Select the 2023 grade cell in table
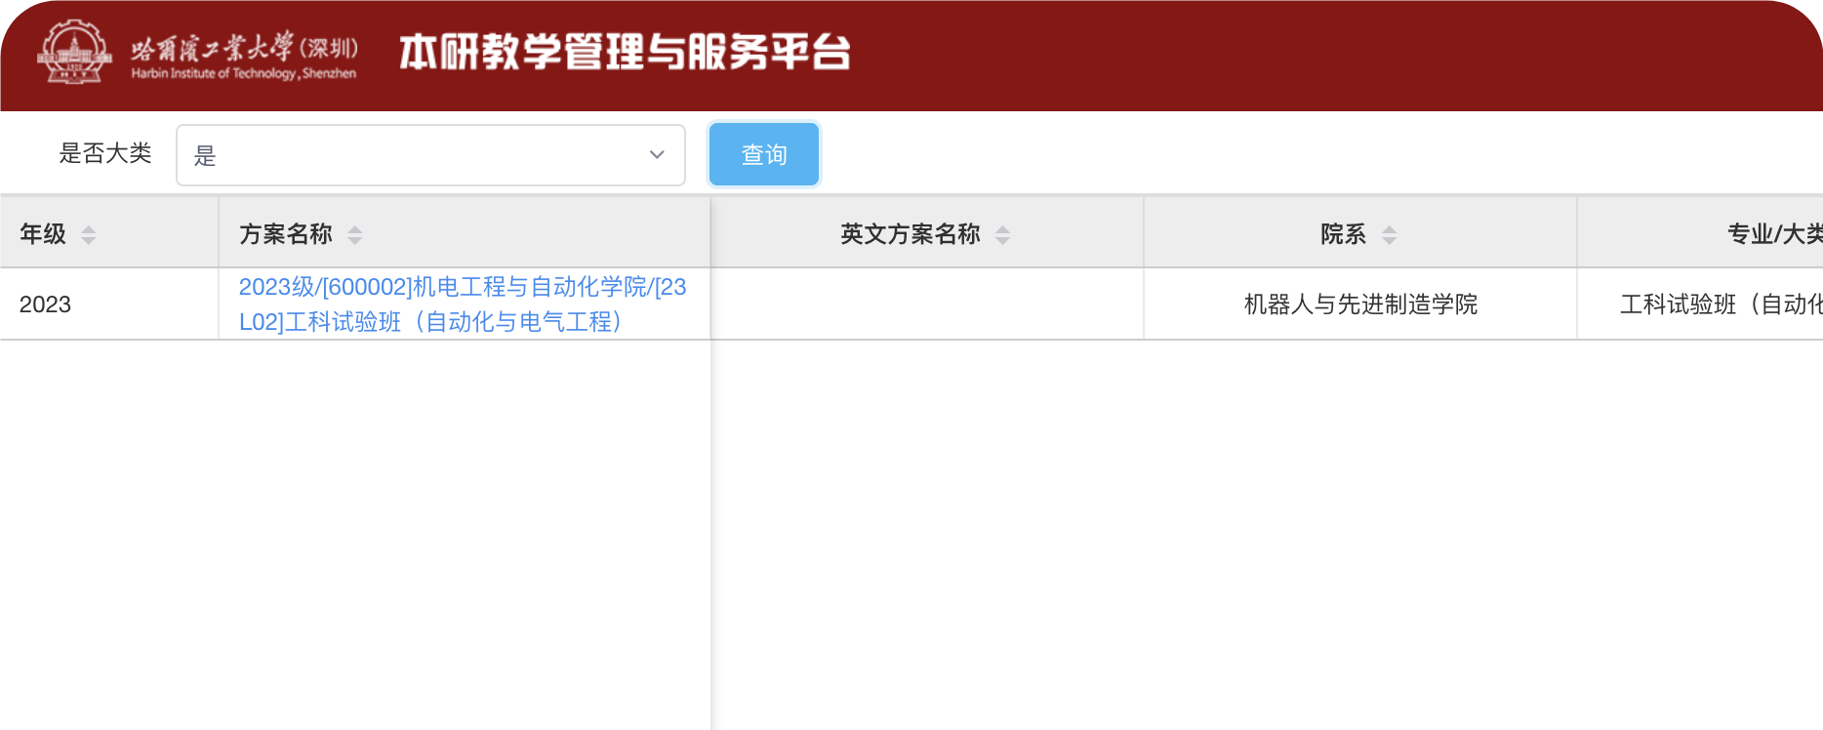The width and height of the screenshot is (1823, 730). [x=46, y=304]
